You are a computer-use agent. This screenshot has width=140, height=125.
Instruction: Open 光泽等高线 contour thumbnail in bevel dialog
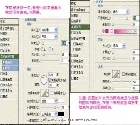pyautogui.click(x=44, y=93)
